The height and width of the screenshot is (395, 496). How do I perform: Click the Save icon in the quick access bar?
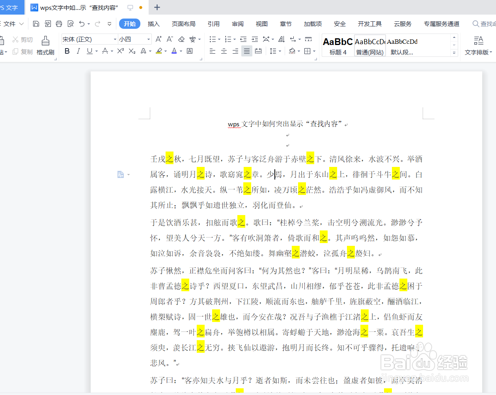pos(36,24)
